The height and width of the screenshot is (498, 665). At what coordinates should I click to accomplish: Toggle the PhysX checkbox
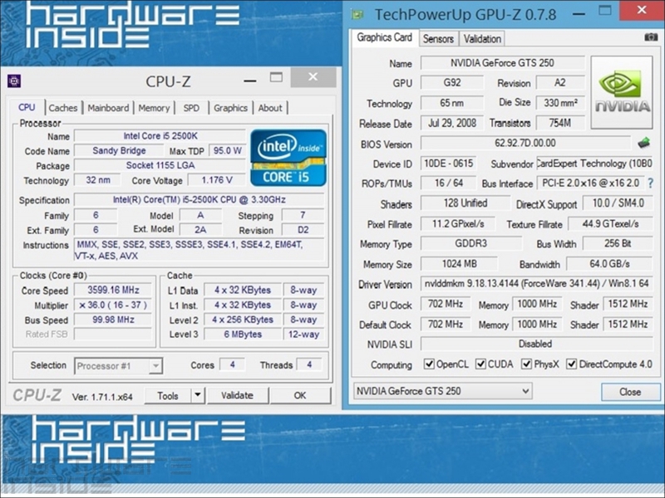tap(526, 364)
